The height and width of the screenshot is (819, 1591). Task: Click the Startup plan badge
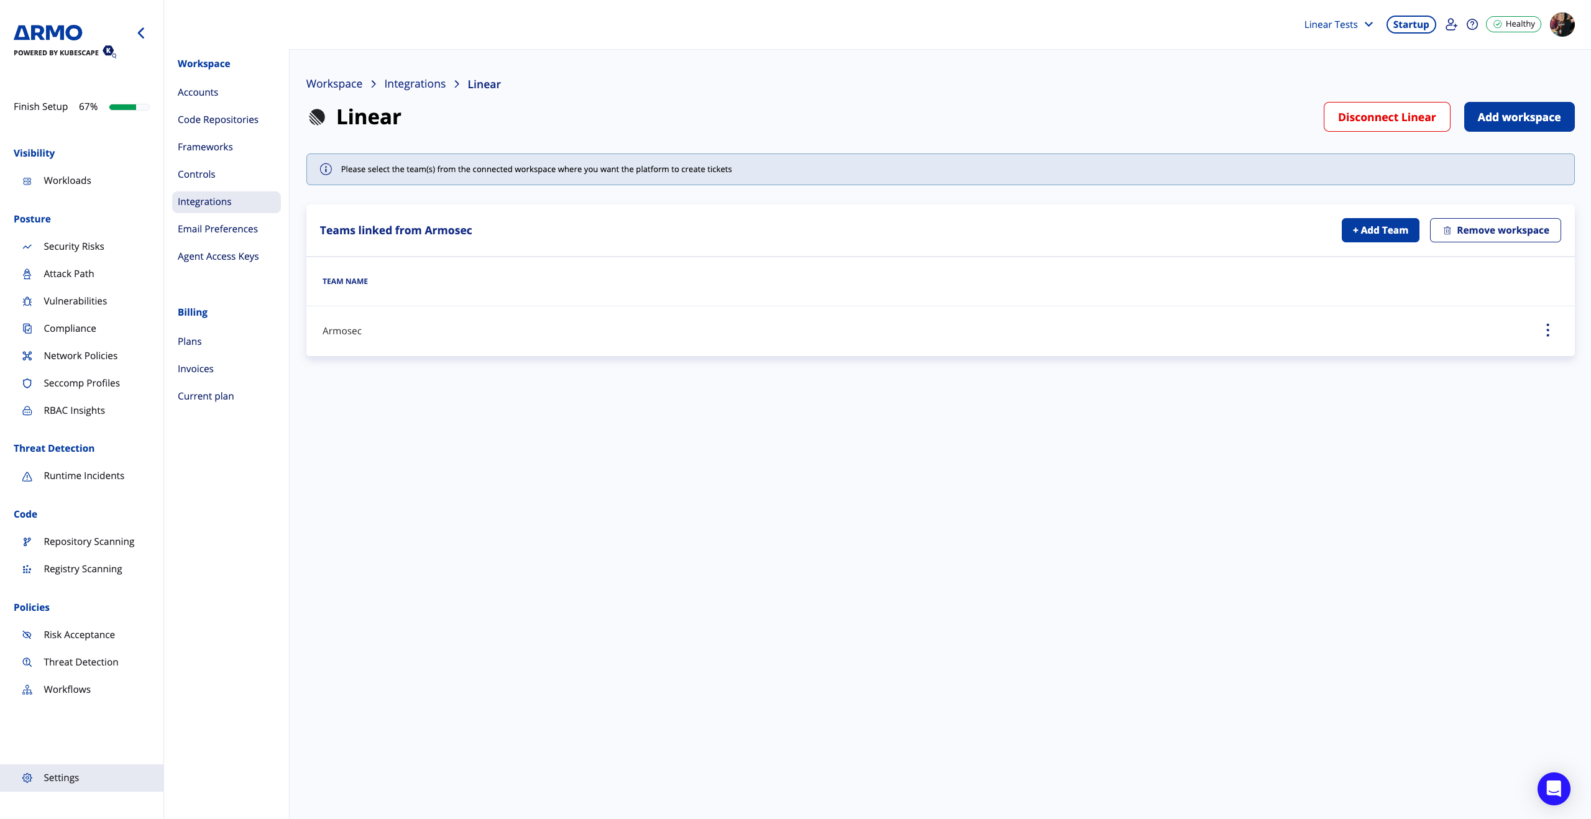(1411, 25)
